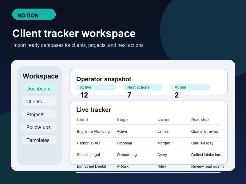This screenshot has height=184, width=246.
Task: Click the Workspace panel heading
Action: point(41,76)
